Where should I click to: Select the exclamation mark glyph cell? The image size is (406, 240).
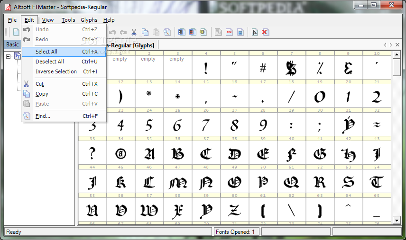tap(206, 67)
